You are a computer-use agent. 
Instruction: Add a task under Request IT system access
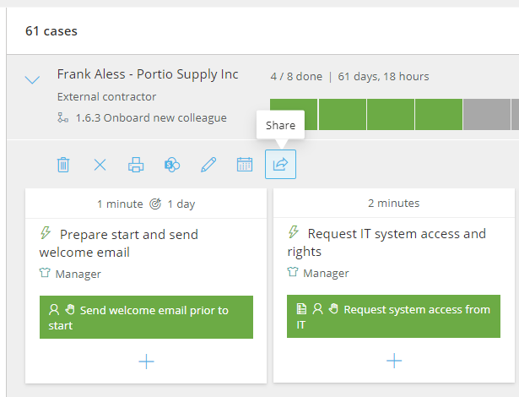pos(394,362)
